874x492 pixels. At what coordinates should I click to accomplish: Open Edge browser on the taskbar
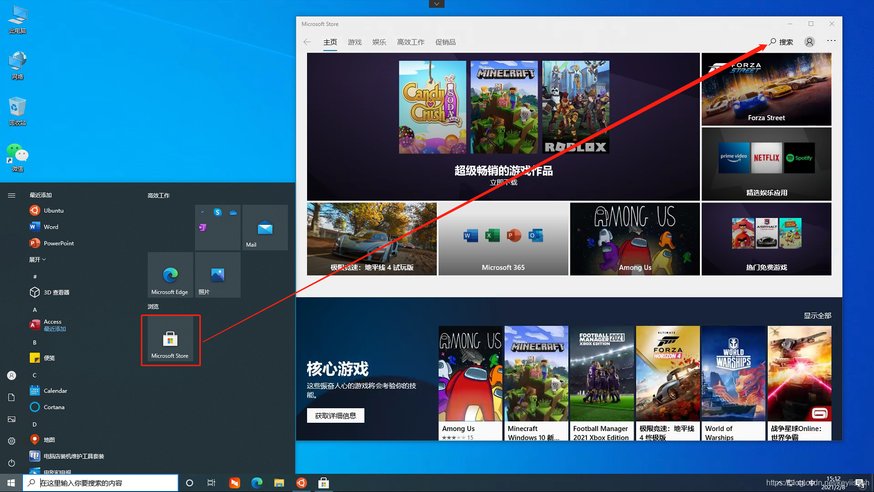pos(256,483)
